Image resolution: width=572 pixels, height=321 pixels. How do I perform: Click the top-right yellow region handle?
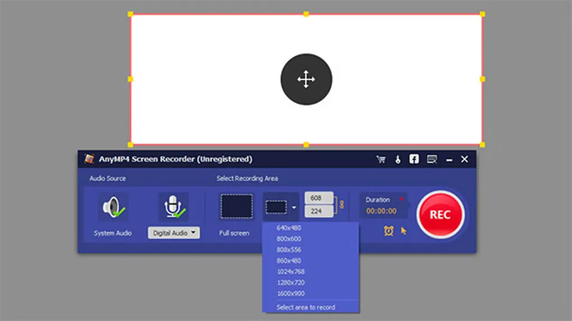point(482,14)
